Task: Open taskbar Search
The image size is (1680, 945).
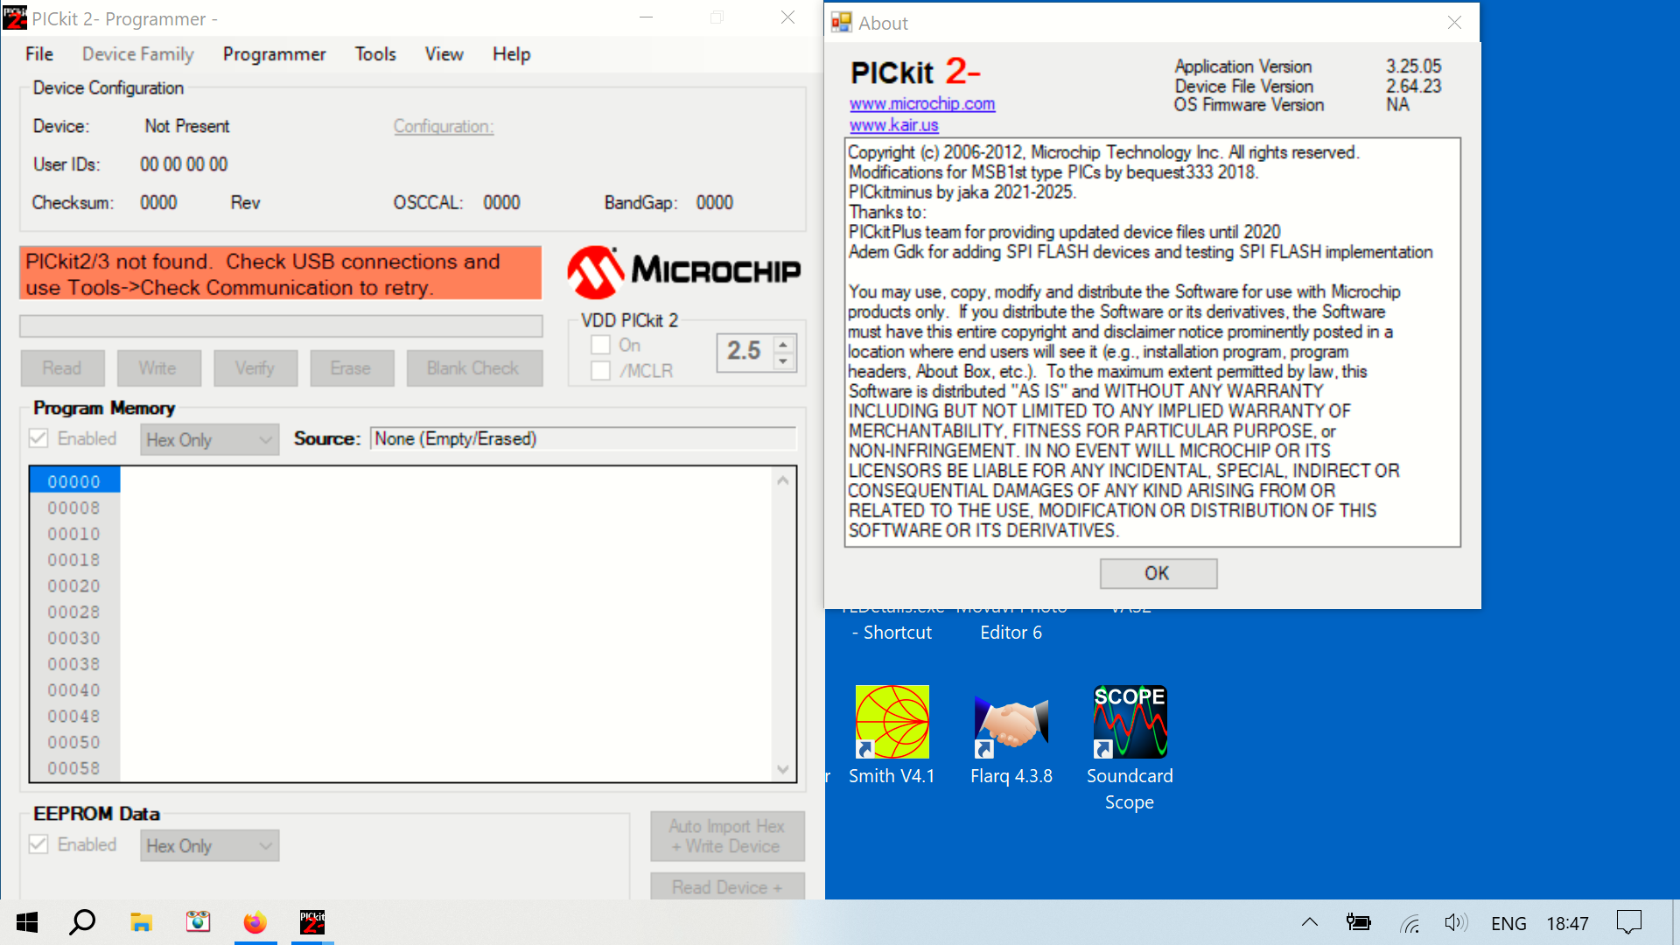Action: tap(82, 922)
